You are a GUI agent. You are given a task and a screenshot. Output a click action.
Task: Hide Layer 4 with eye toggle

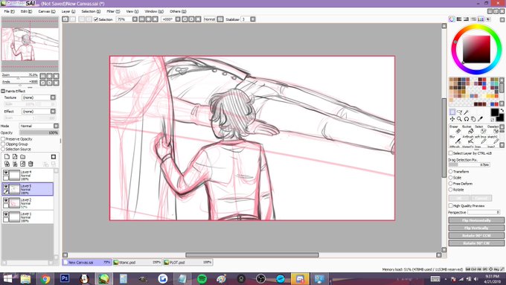pos(6,173)
